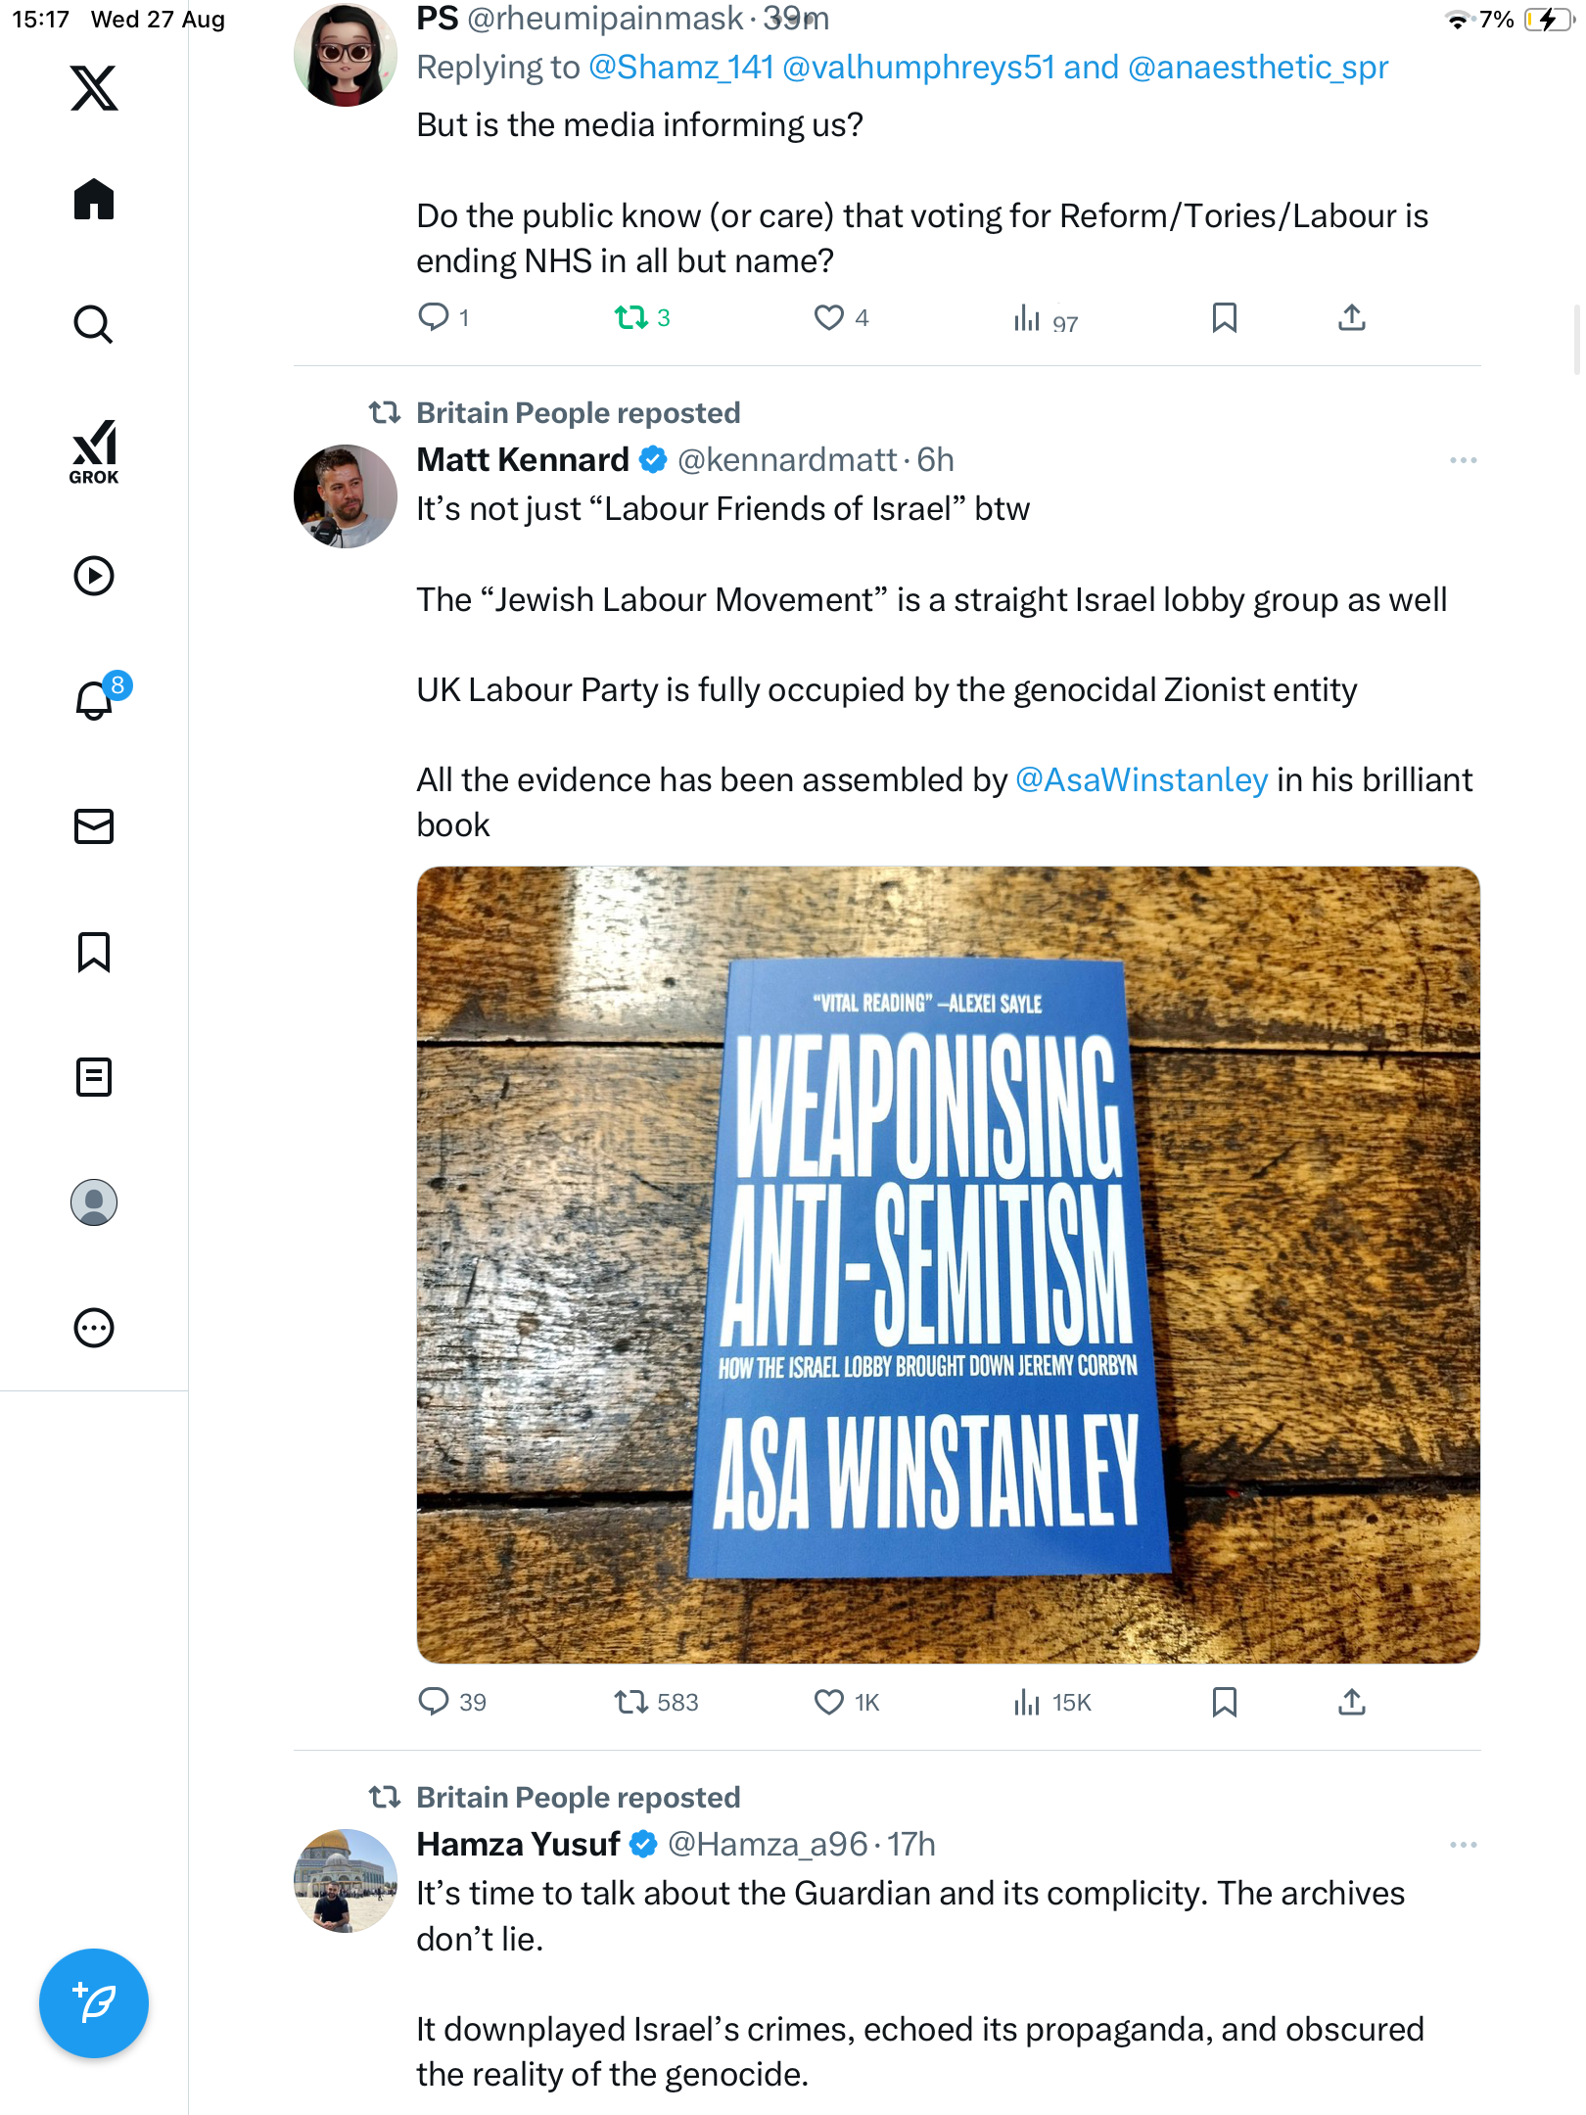Screen dimensions: 1586x2115
Task: Open the @AsaWinstanley mention link
Action: coord(1142,780)
